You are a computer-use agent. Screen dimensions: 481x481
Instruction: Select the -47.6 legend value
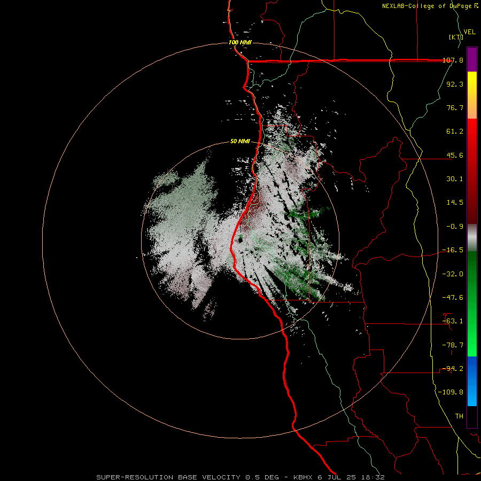click(x=453, y=298)
